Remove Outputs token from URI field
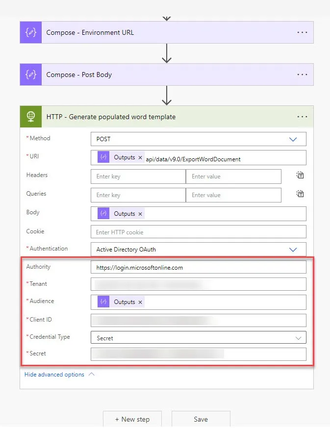This screenshot has height=428, width=330. pos(140,157)
